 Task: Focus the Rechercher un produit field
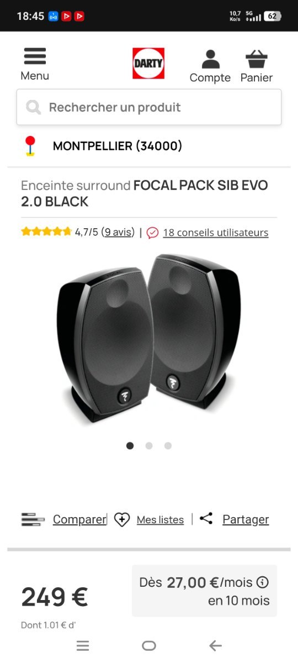(x=149, y=107)
